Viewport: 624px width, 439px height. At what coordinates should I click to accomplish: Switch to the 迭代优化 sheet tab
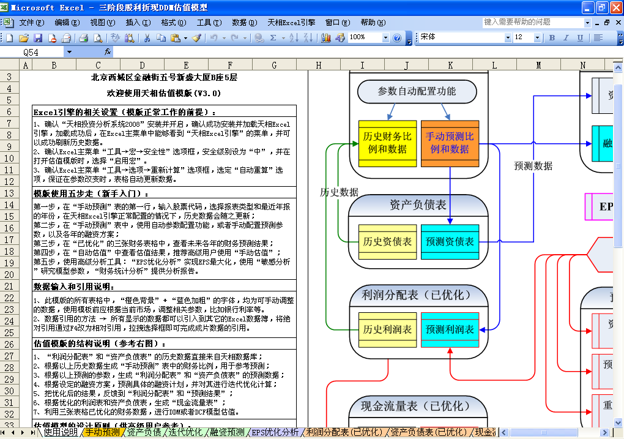click(185, 432)
